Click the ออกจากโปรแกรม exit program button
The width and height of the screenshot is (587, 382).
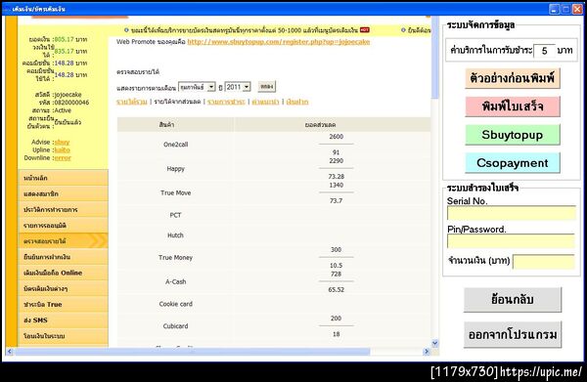click(x=513, y=334)
